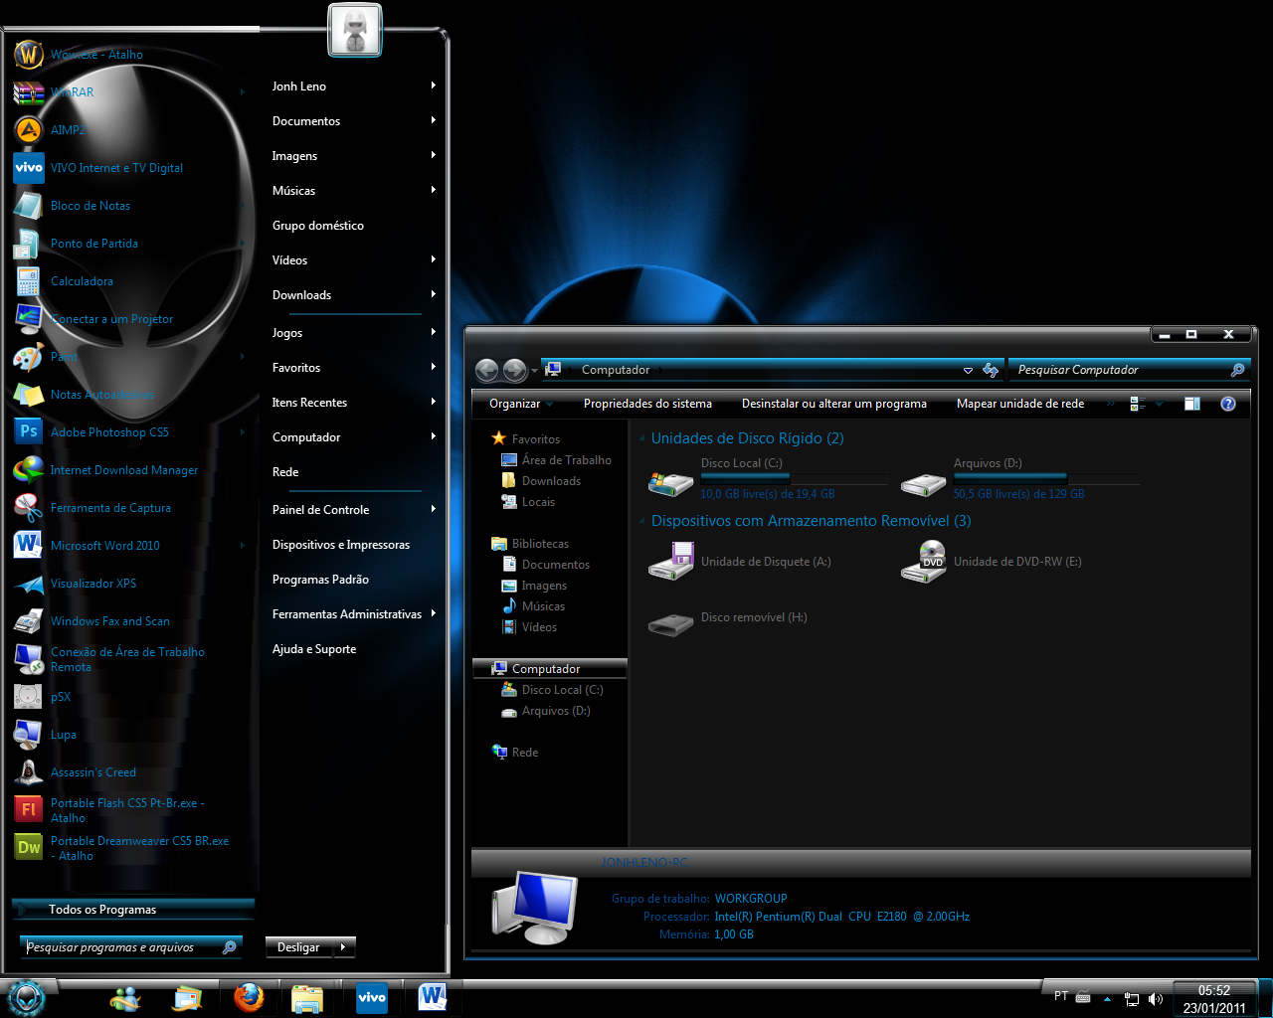Collapse Dispositivos com Armazenamento Removível group
The width and height of the screenshot is (1273, 1018).
[x=642, y=521]
